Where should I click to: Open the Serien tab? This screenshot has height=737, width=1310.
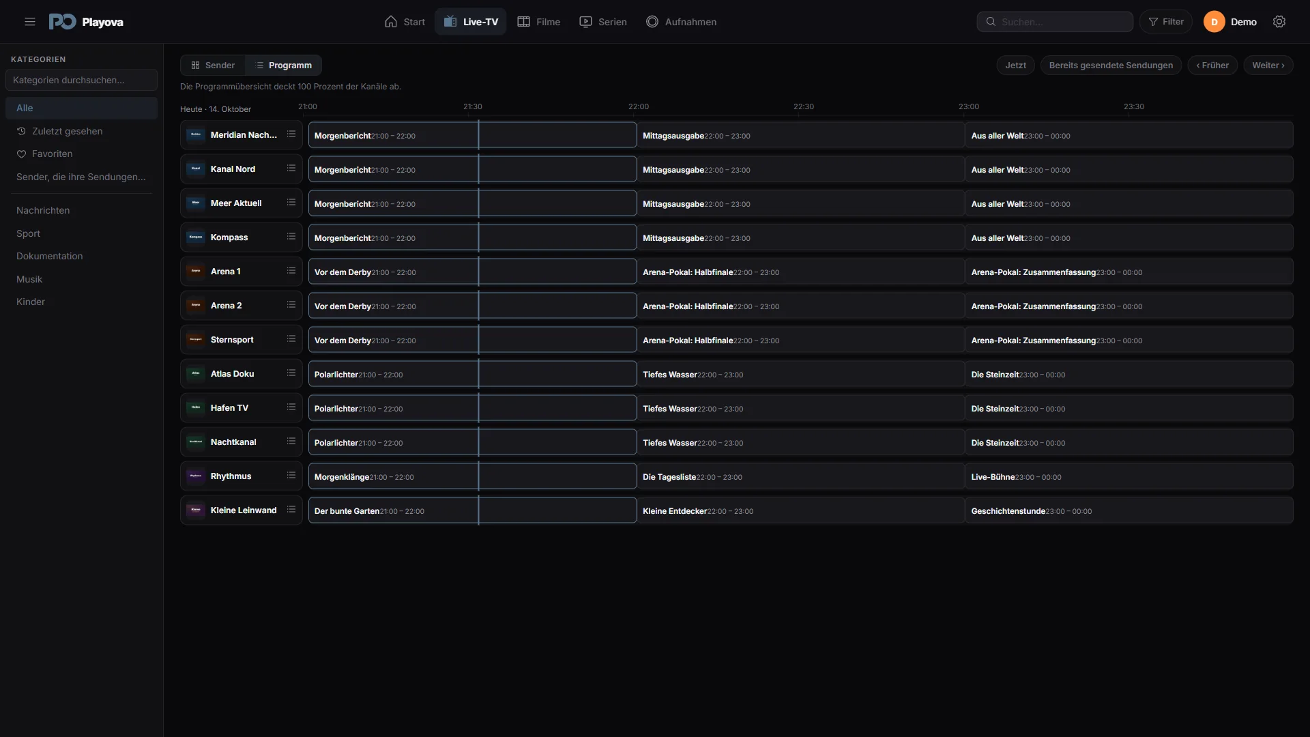[602, 22]
